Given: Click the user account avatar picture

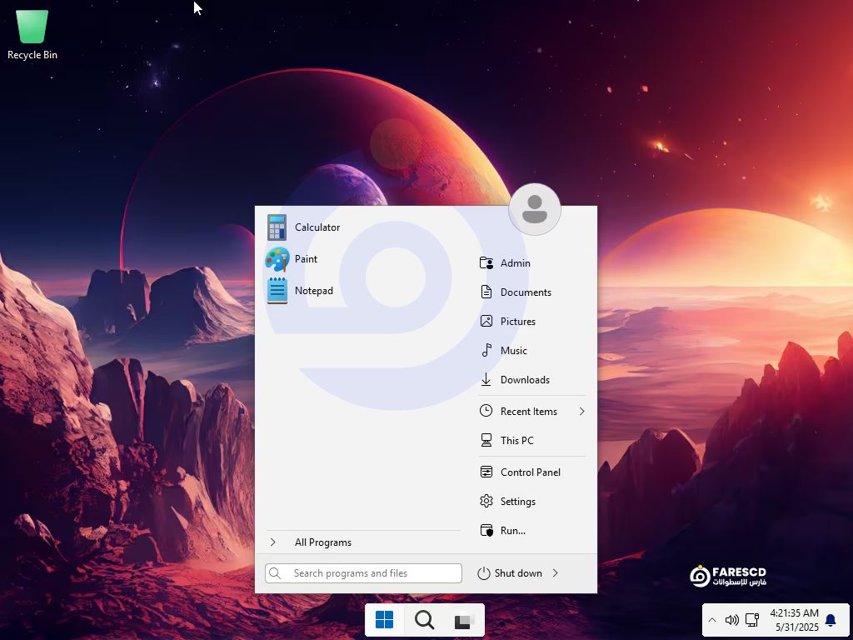Looking at the screenshot, I should pos(534,209).
